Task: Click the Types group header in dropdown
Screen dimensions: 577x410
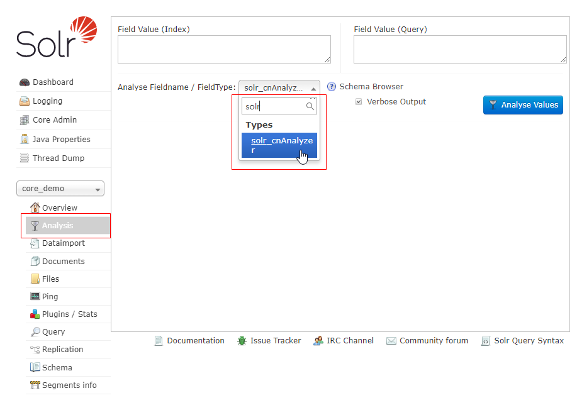Action: (x=259, y=125)
